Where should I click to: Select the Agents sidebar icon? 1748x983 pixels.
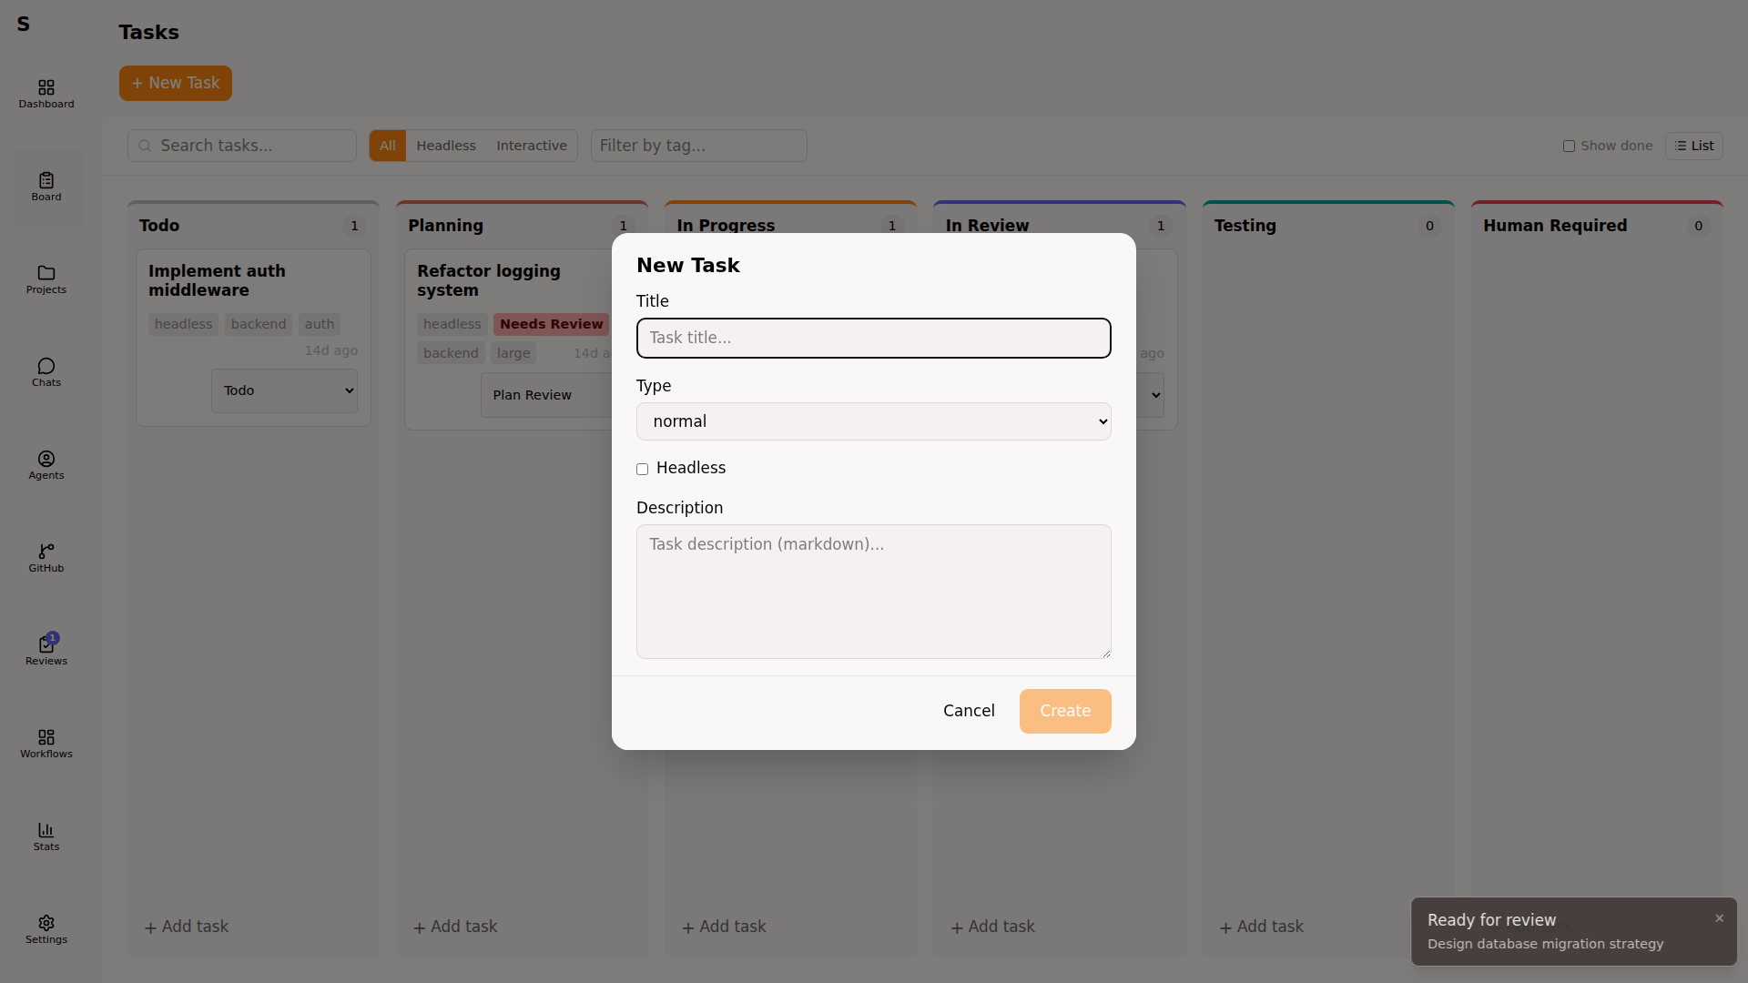46,465
